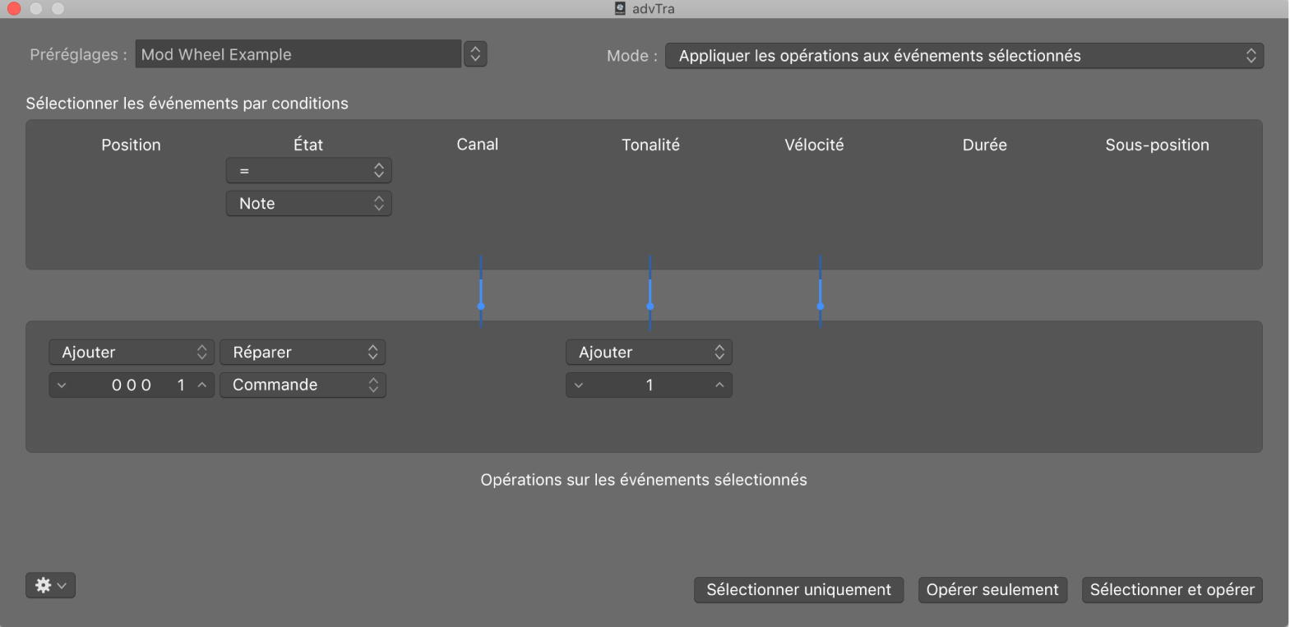Open the gear action menu
Viewport: 1290px width, 627px height.
(x=50, y=585)
